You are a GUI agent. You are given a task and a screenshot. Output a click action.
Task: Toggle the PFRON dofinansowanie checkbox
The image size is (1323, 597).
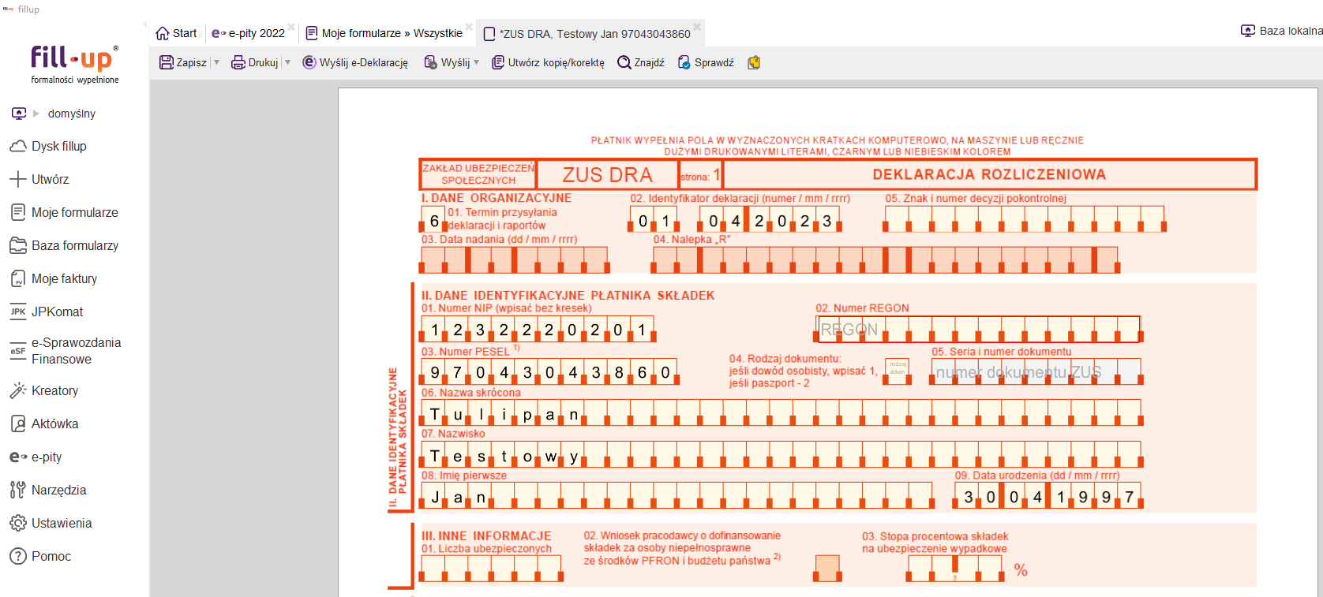[x=827, y=568]
